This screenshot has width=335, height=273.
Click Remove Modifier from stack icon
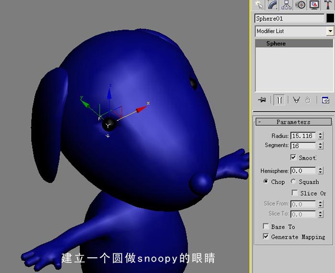(x=308, y=100)
